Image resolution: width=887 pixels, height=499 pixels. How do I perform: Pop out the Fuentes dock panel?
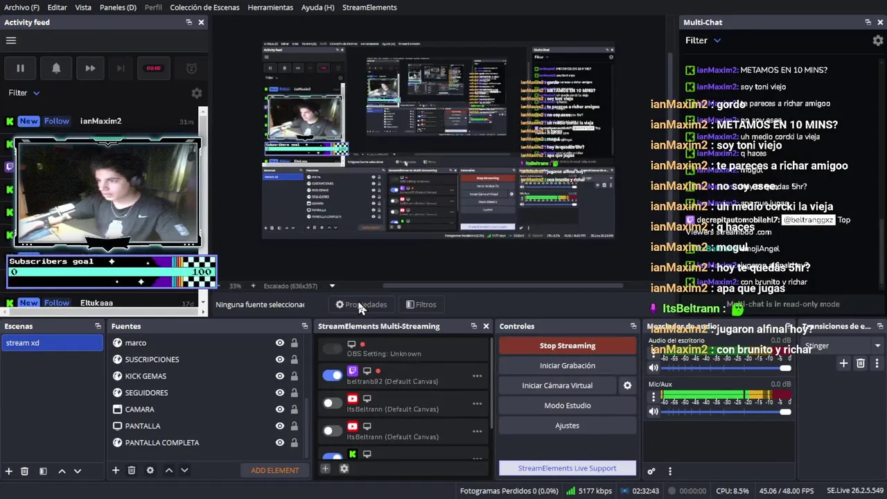[304, 326]
